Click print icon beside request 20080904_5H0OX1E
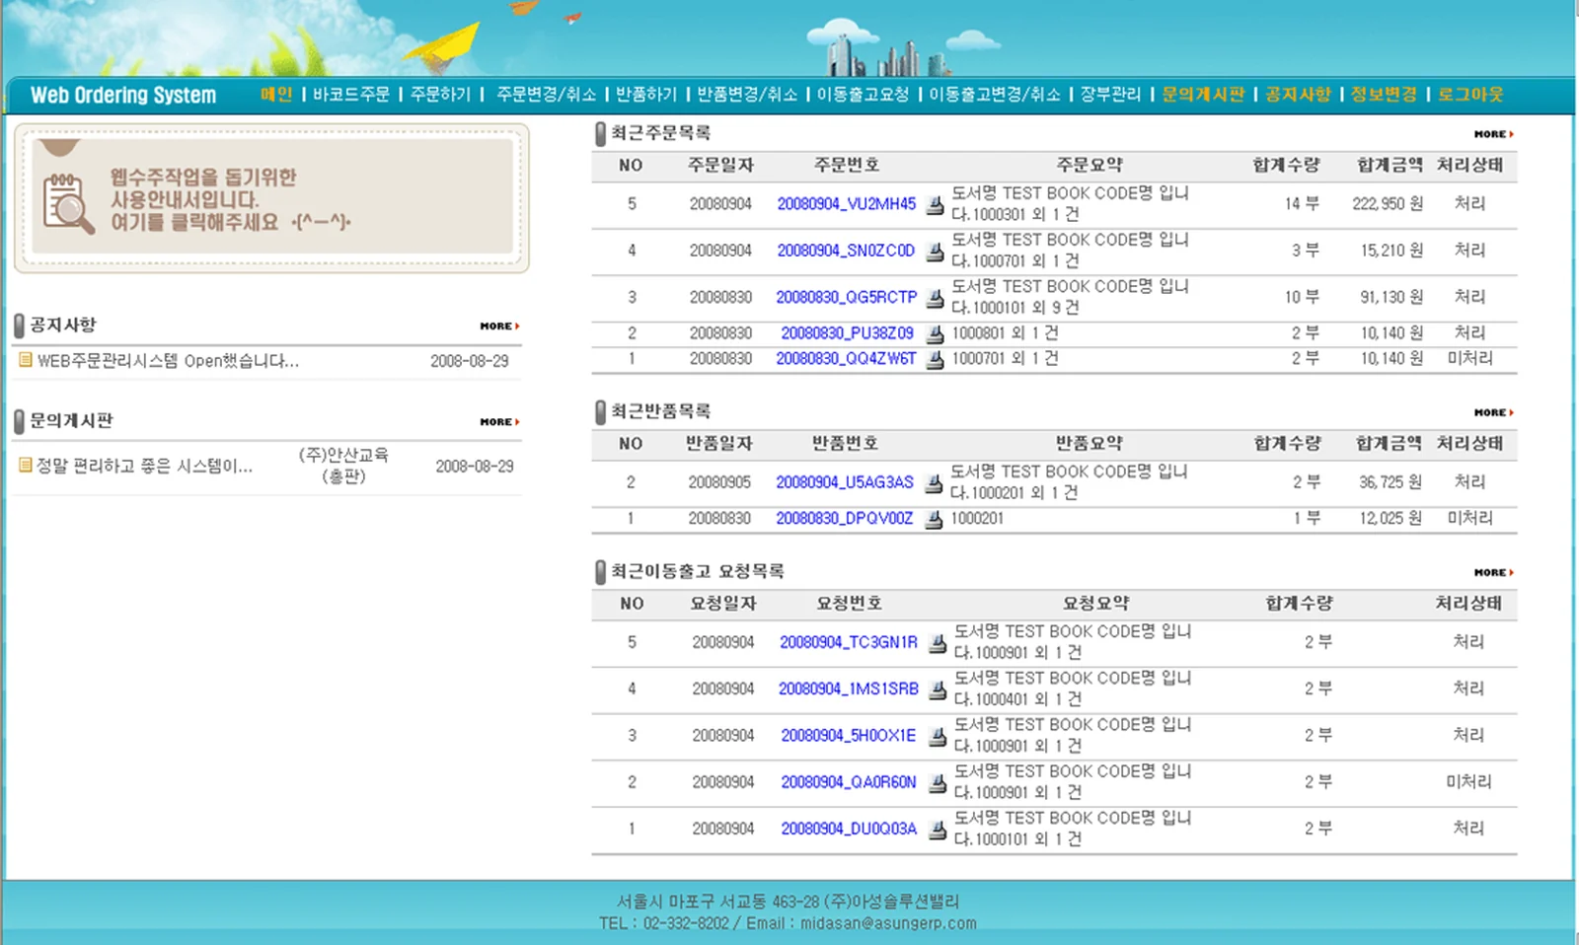1579x945 pixels. pos(938,736)
